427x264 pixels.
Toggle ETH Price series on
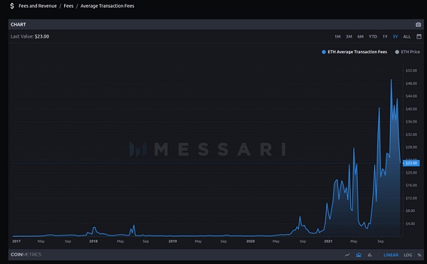click(407, 52)
